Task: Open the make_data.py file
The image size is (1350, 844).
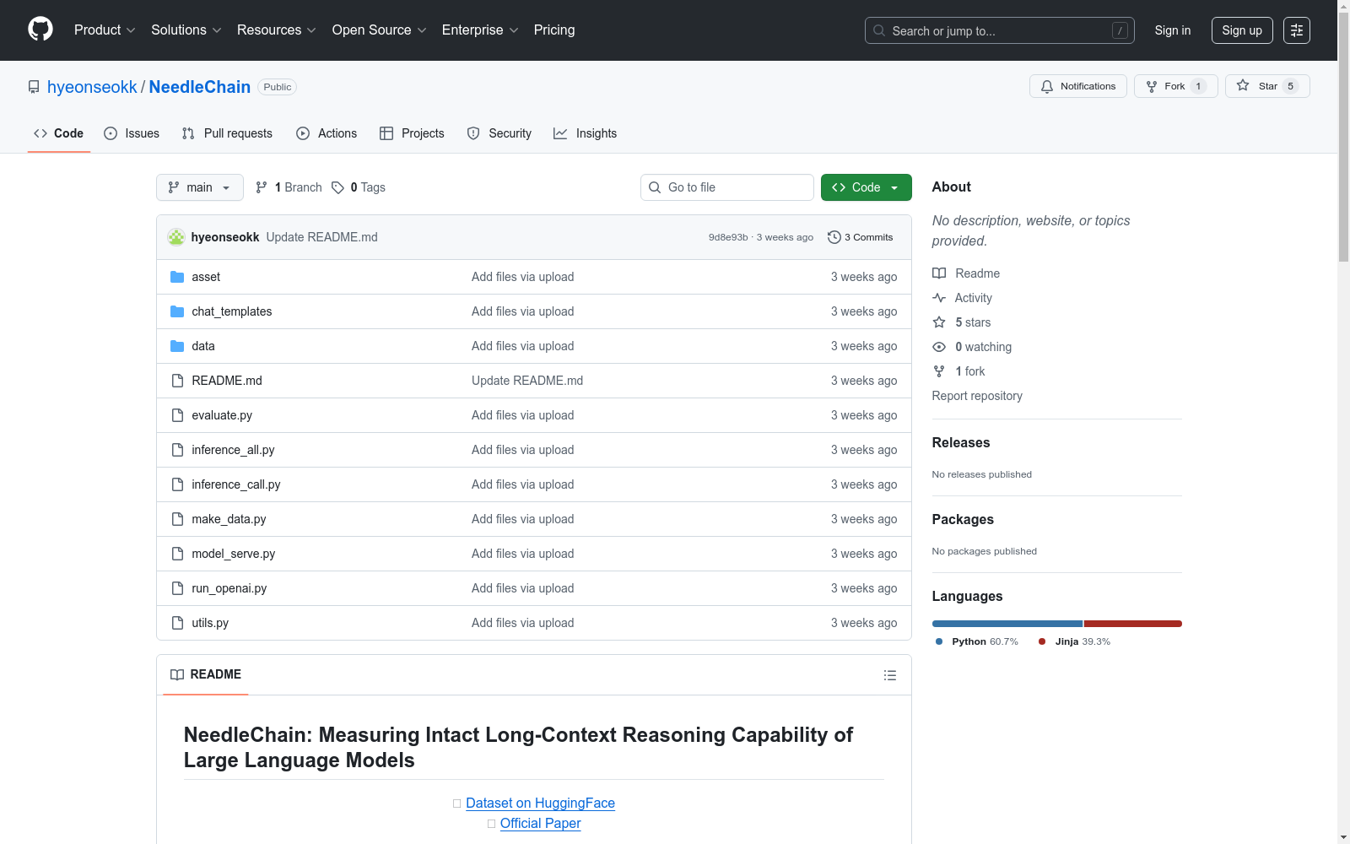Action: tap(229, 519)
